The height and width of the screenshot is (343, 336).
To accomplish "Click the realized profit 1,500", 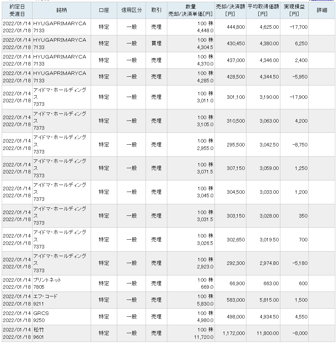I will (301, 300).
